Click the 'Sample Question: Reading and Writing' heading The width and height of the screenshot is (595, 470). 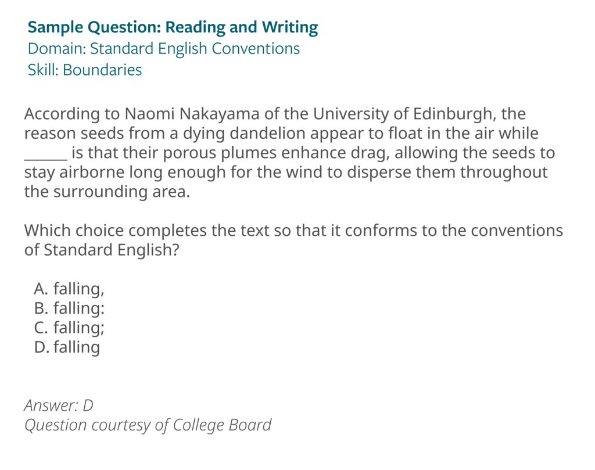(173, 27)
